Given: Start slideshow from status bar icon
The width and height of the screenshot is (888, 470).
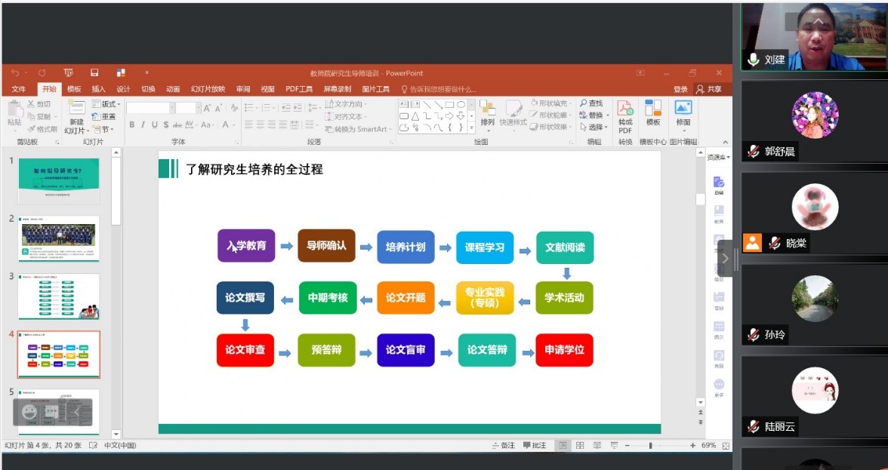Looking at the screenshot, I should tap(613, 446).
